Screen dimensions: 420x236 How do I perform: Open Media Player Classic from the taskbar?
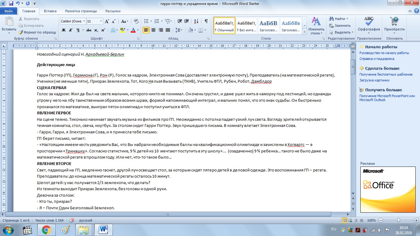28,230
